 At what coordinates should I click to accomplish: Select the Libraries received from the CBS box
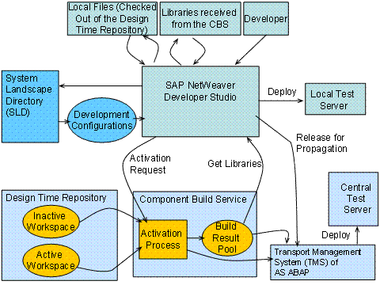tap(200, 19)
